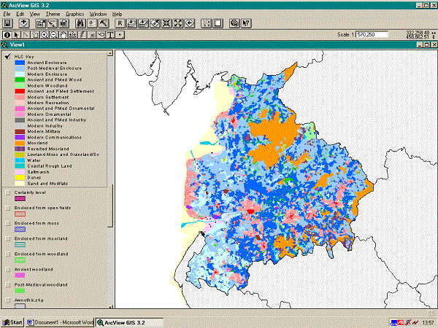Viewport: 438px width, 328px height.
Task: Open the Draw Point tool dropdown
Action: click(x=120, y=35)
